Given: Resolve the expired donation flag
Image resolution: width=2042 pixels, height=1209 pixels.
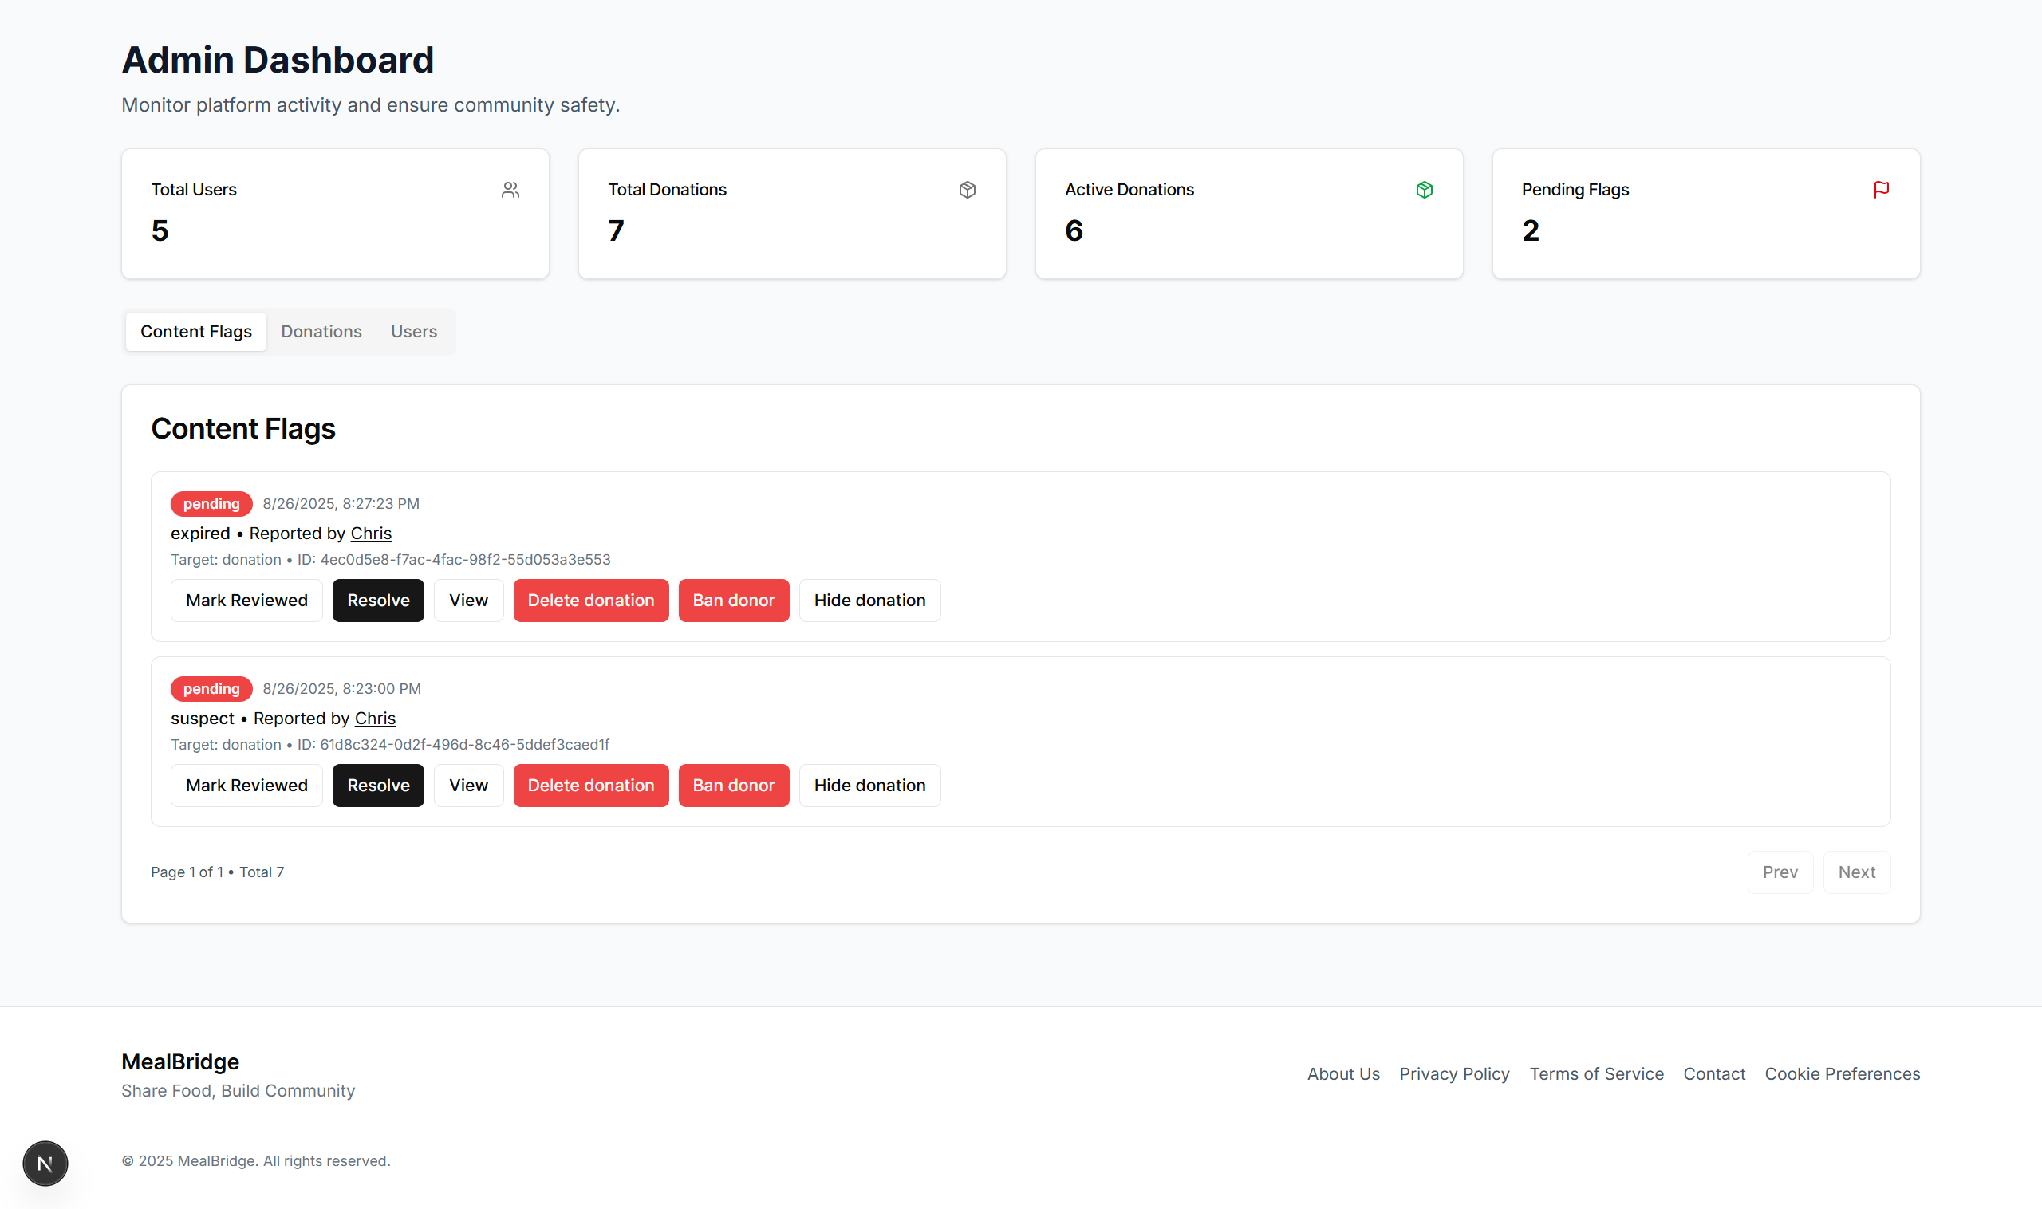Looking at the screenshot, I should tap(378, 601).
